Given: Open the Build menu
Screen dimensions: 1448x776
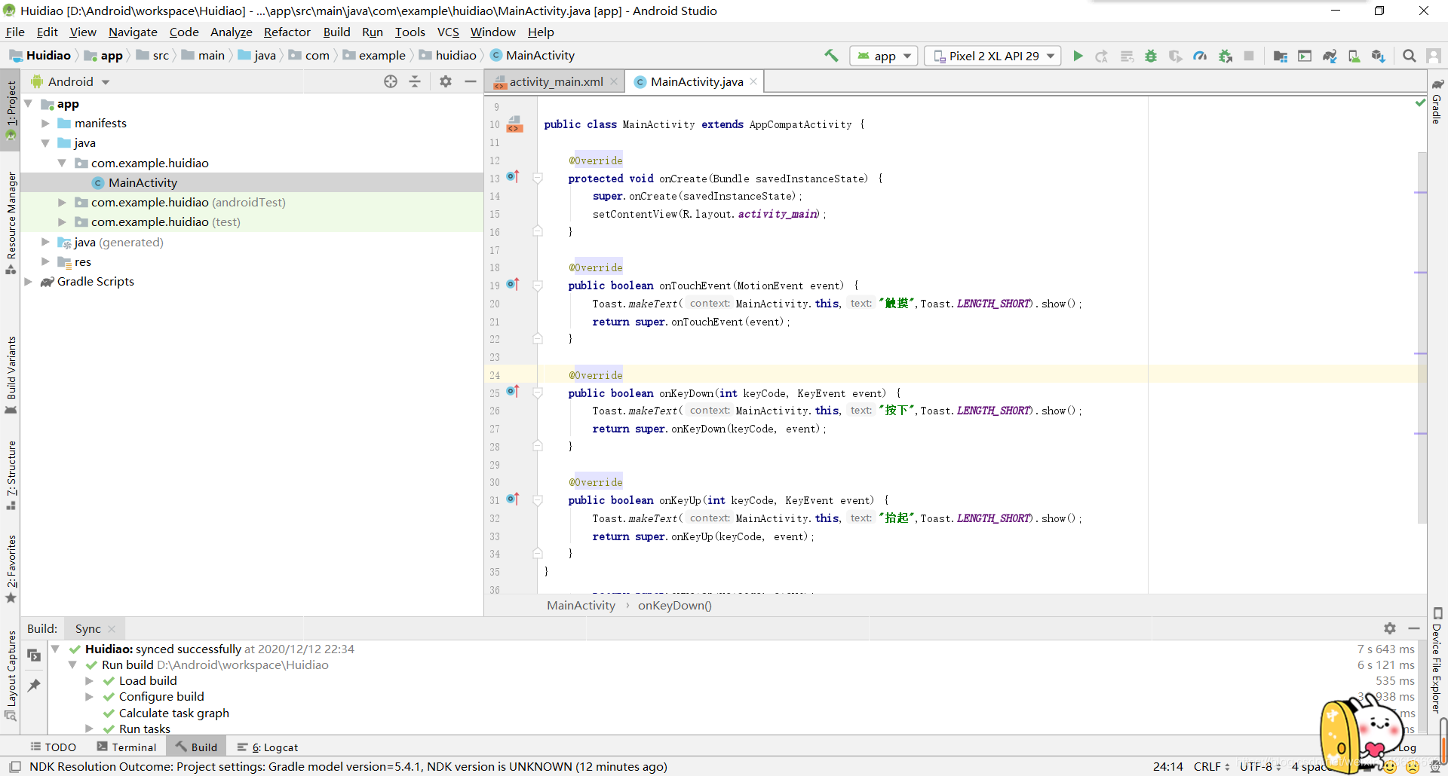Looking at the screenshot, I should coord(337,32).
